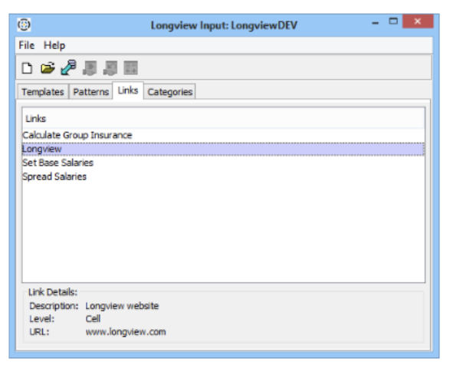The height and width of the screenshot is (368, 463).
Task: Switch to the Templates tab
Action: pos(43,92)
